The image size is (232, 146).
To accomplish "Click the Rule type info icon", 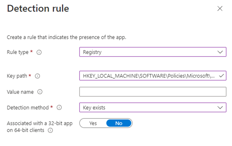I will pos(39,52).
